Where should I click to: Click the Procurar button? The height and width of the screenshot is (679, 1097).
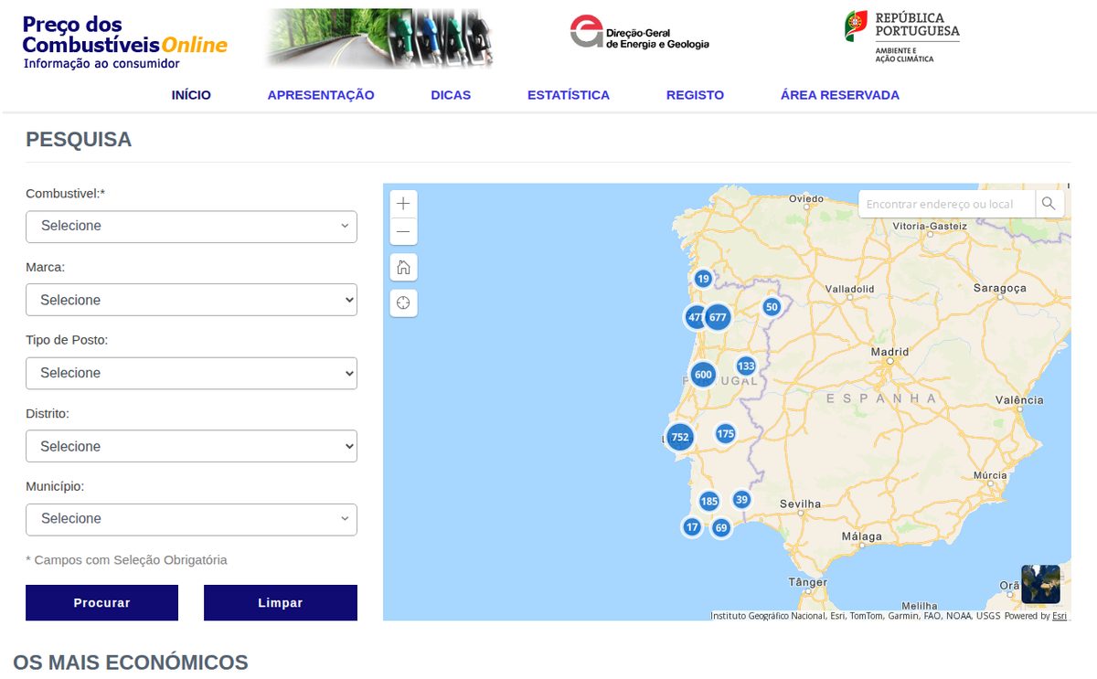pos(101,603)
